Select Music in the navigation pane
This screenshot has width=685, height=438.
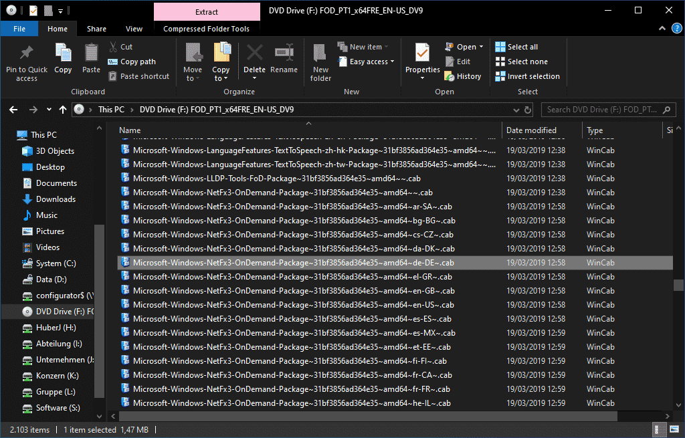[46, 215]
